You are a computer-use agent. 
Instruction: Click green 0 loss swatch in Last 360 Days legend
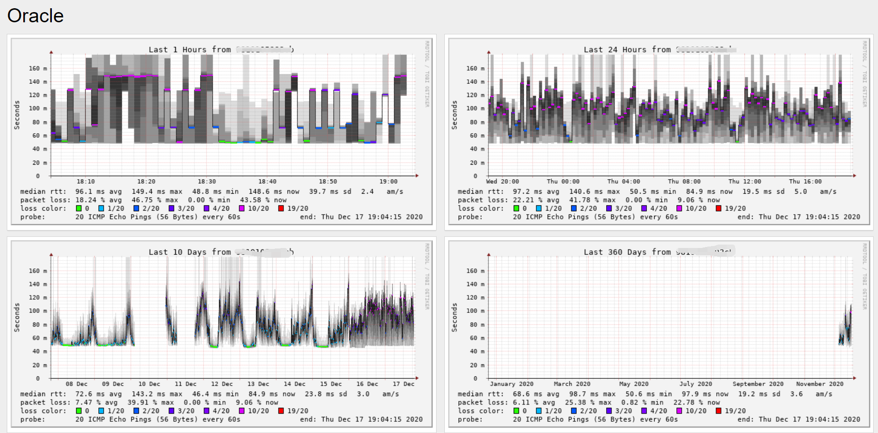pyautogui.click(x=516, y=411)
